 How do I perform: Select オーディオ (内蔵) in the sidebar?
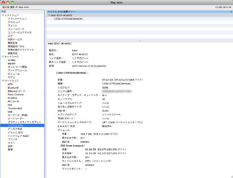[18, 115]
